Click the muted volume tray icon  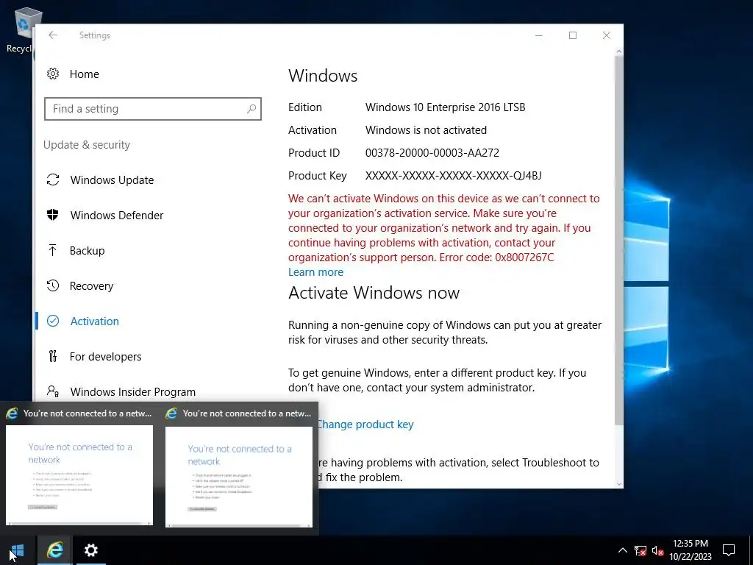coord(657,550)
